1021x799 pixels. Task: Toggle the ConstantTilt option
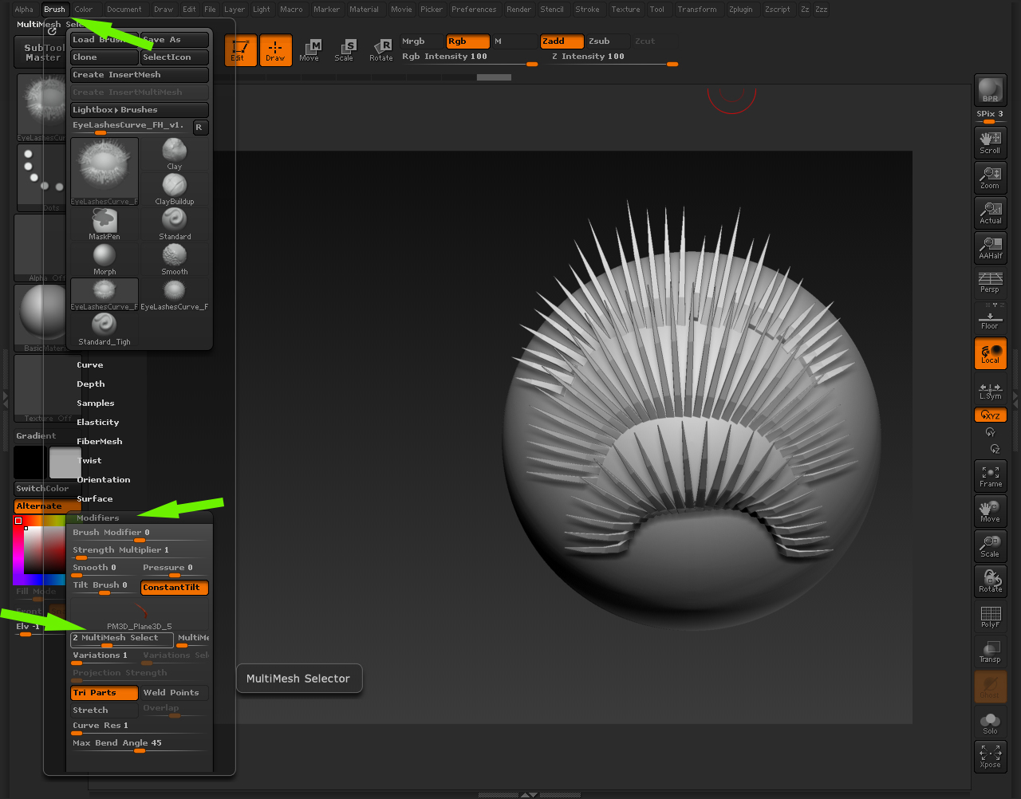(x=175, y=588)
